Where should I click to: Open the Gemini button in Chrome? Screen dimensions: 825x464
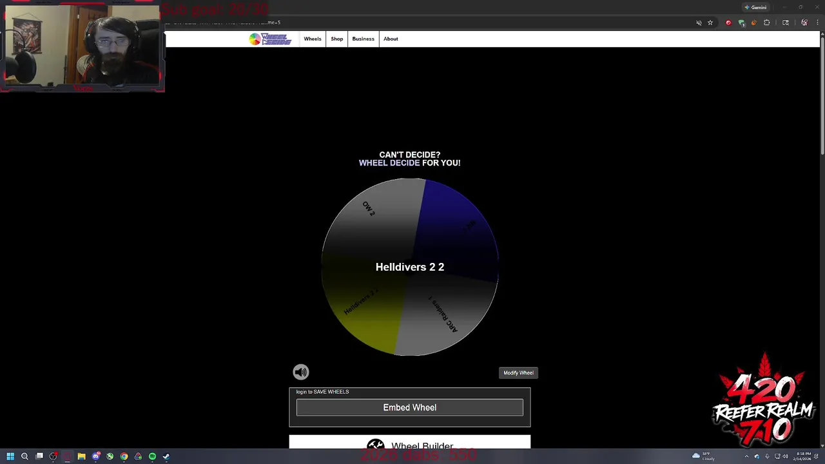pyautogui.click(x=755, y=7)
